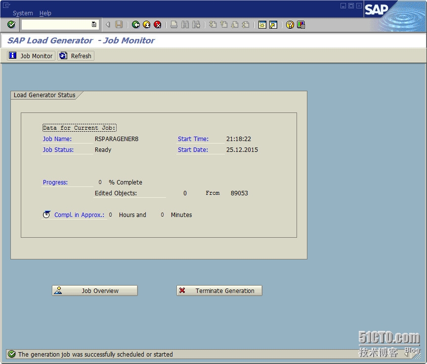Click the Find binoculars icon
This screenshot has width=427, height=364.
coord(185,25)
